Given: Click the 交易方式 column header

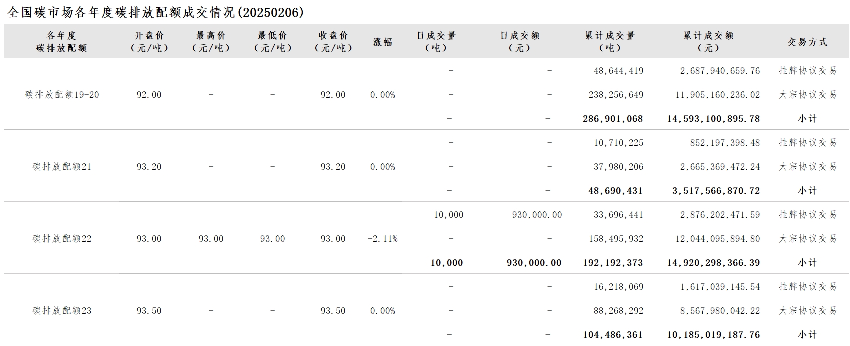Looking at the screenshot, I should (x=808, y=42).
